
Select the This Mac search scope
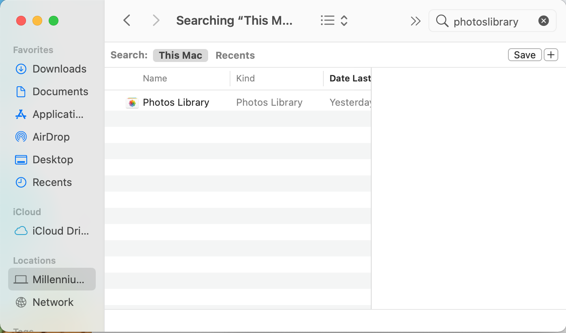point(181,55)
